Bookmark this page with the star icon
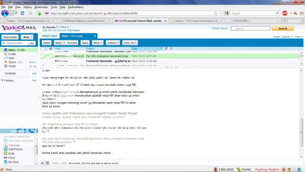This screenshot has width=305, height=172. click(215, 13)
